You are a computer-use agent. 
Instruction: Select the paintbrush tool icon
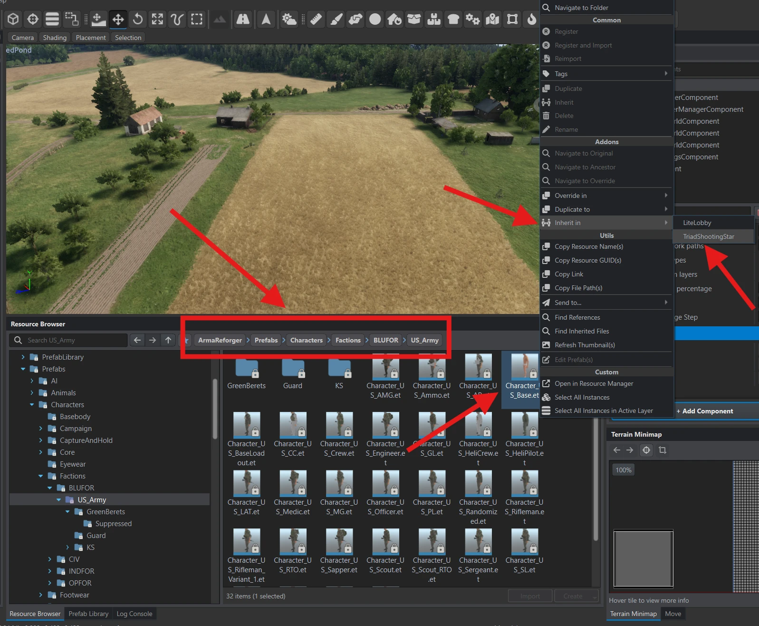coord(336,19)
